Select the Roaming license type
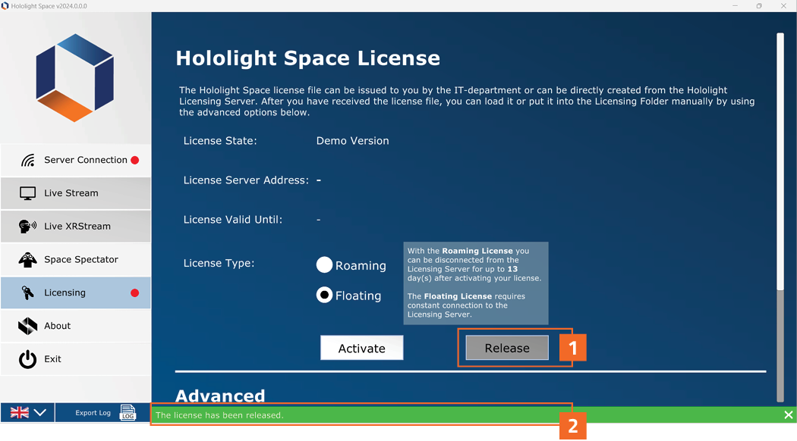The image size is (797, 441). pos(324,265)
